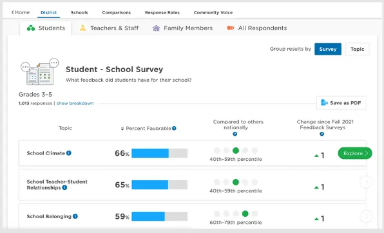Image resolution: width=384 pixels, height=233 pixels.
Task: Go back via the Home link
Action: 21,12
